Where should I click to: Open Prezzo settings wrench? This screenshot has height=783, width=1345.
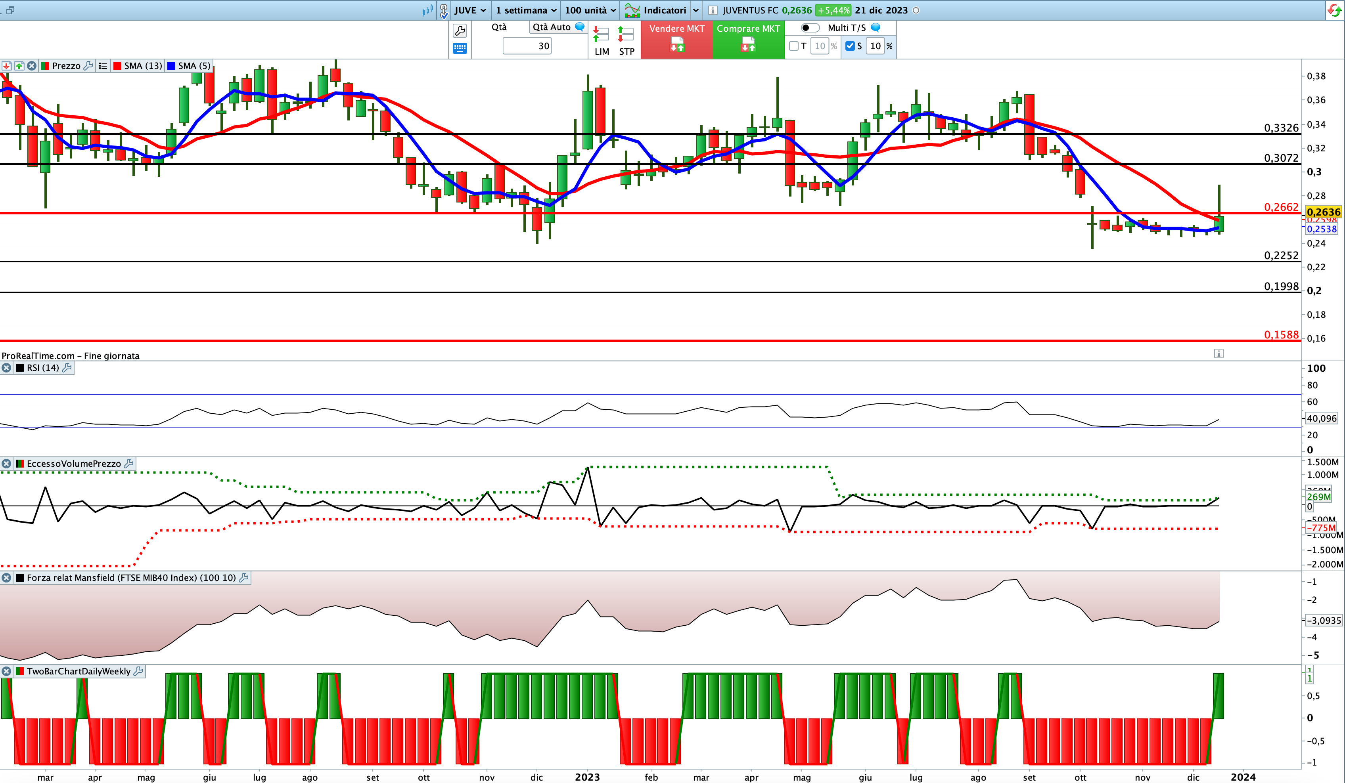point(88,66)
